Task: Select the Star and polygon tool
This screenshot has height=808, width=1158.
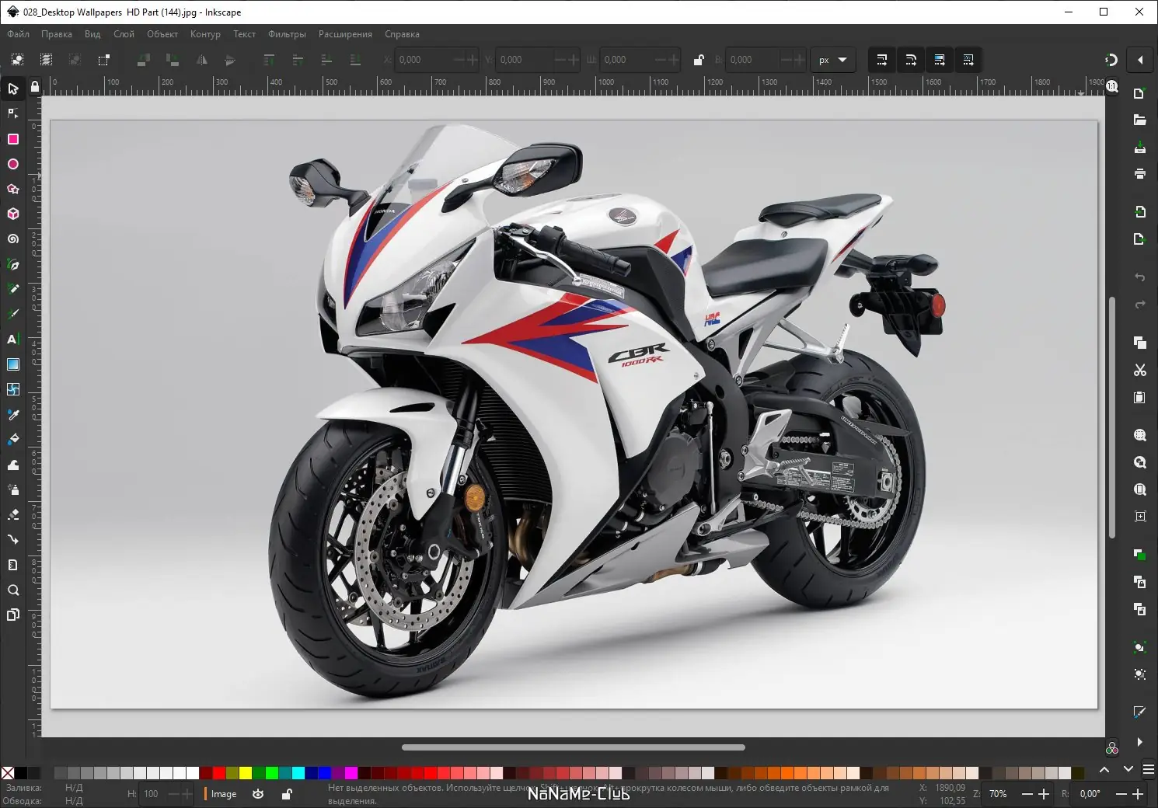Action: [13, 189]
